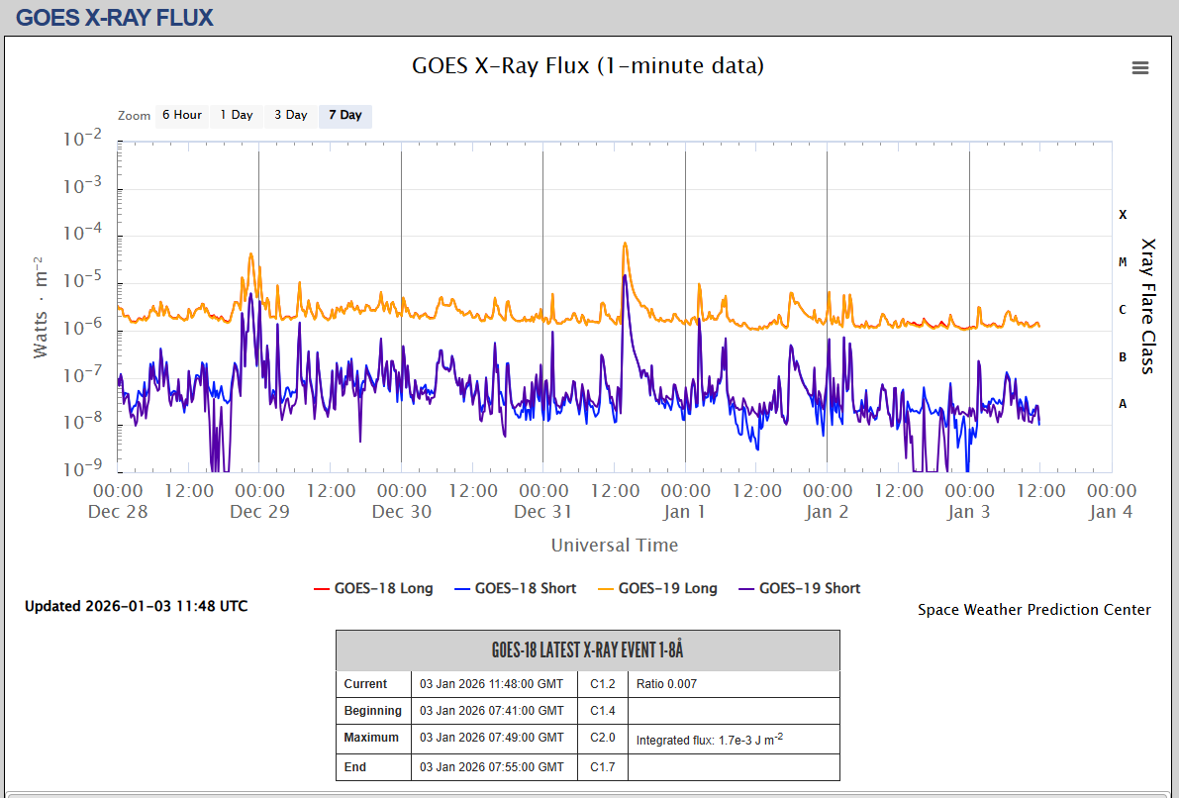
Task: Click the Updated 2026-01-03 timestamp text
Action: pyautogui.click(x=137, y=606)
